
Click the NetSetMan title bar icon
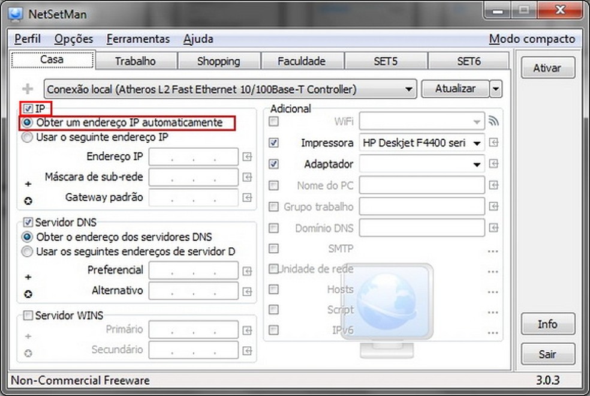(16, 14)
